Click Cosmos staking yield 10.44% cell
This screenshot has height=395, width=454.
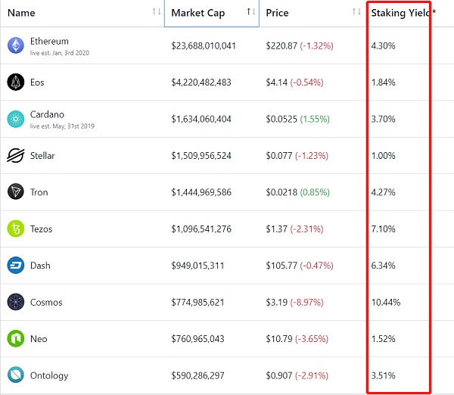pos(385,303)
